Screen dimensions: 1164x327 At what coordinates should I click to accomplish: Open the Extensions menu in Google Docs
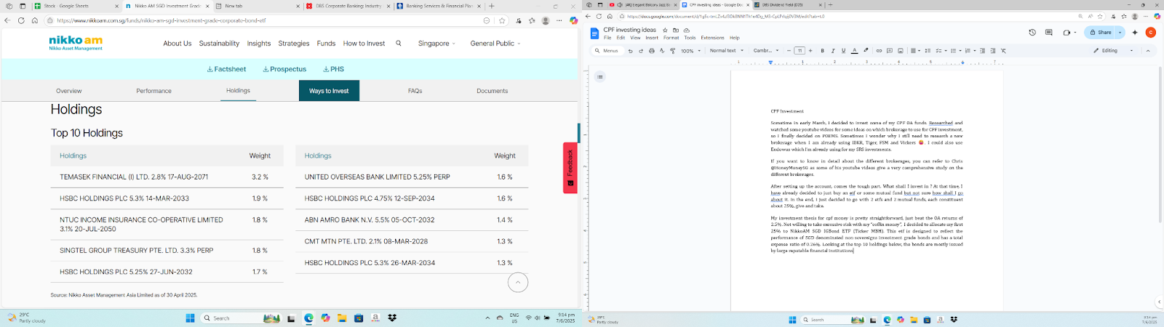[x=712, y=38]
